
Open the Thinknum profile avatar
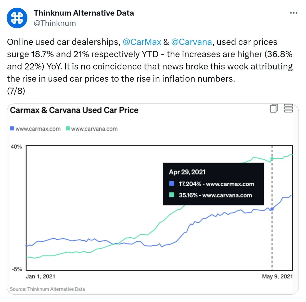point(17,18)
